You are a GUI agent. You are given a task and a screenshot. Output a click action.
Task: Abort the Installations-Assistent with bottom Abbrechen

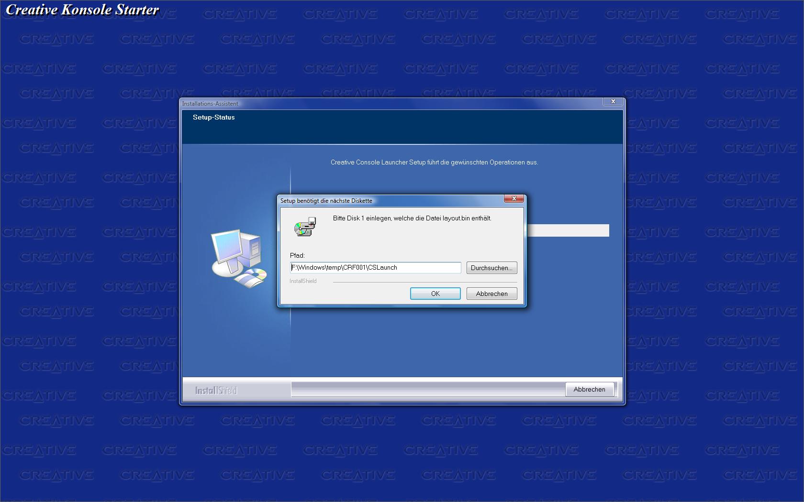pyautogui.click(x=589, y=389)
